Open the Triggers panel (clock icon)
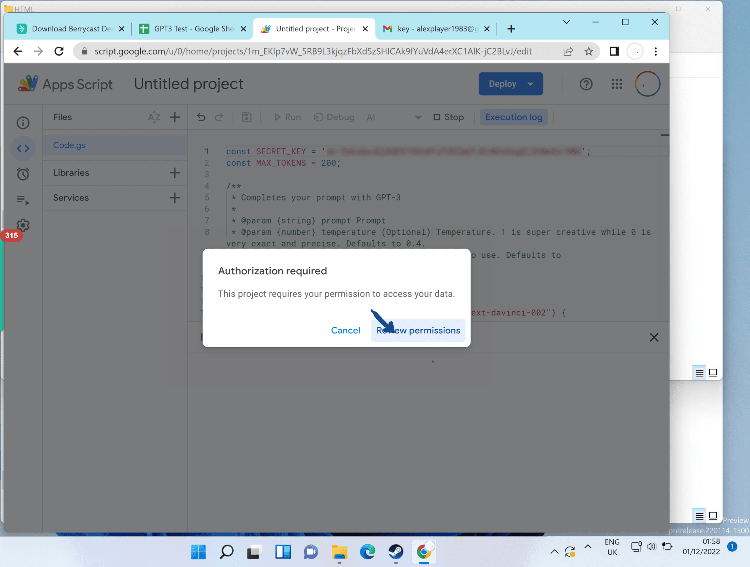Viewport: 750px width, 567px height. 23,174
